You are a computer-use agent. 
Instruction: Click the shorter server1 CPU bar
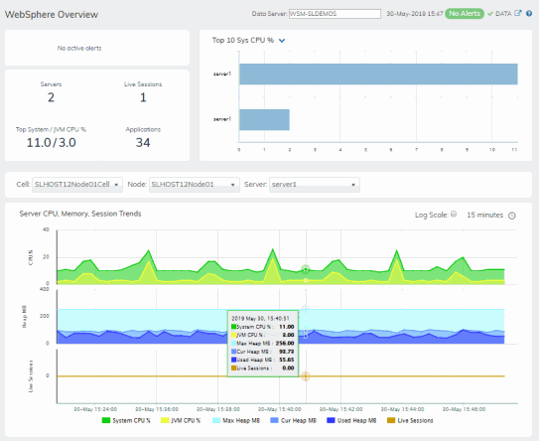(x=264, y=120)
